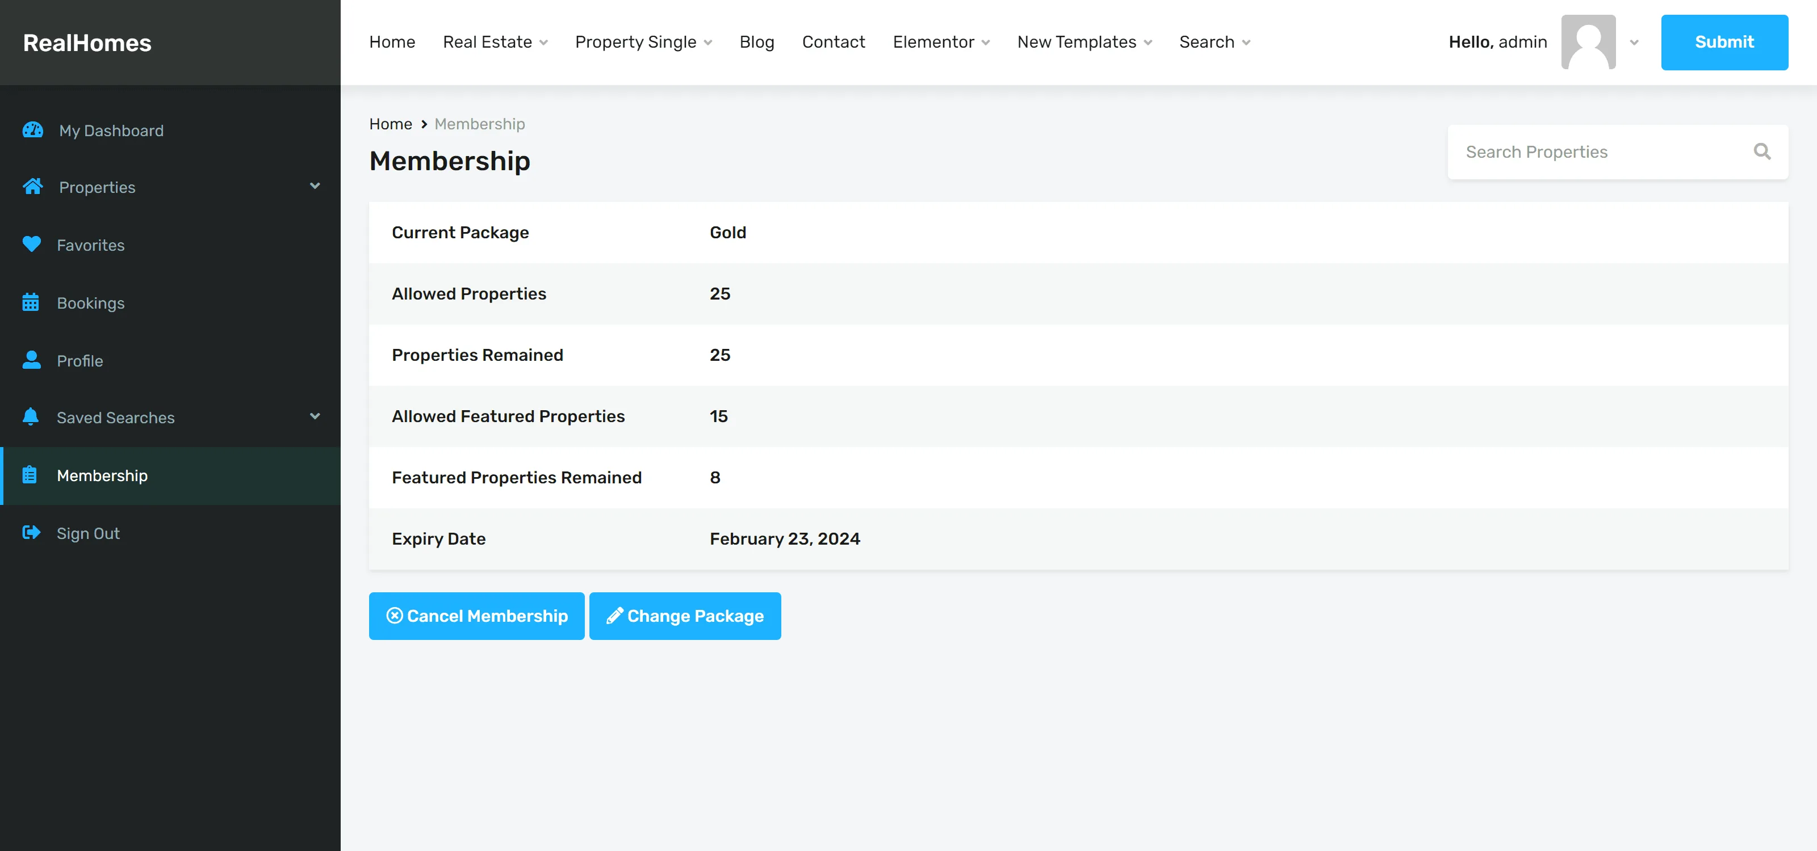This screenshot has height=851, width=1817.
Task: Click the Properties house icon in sidebar
Action: point(32,187)
